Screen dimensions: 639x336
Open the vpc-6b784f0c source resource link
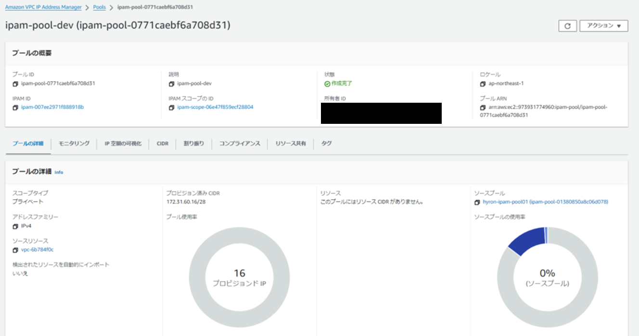pyautogui.click(x=37, y=250)
